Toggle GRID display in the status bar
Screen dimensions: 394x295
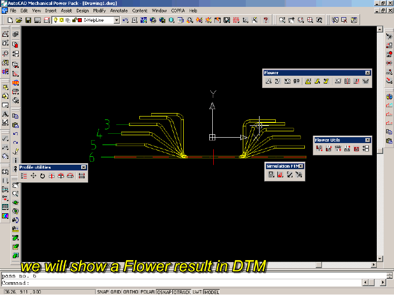click(x=116, y=292)
